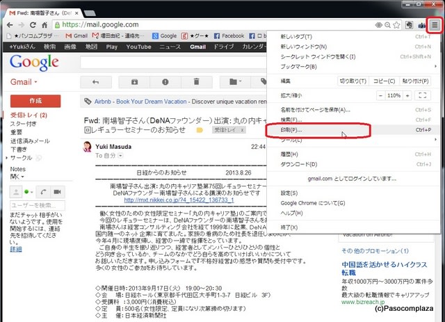Expand the 開く dropdown in sidebar
Viewport: 445px width, 322px height.
[x=17, y=177]
